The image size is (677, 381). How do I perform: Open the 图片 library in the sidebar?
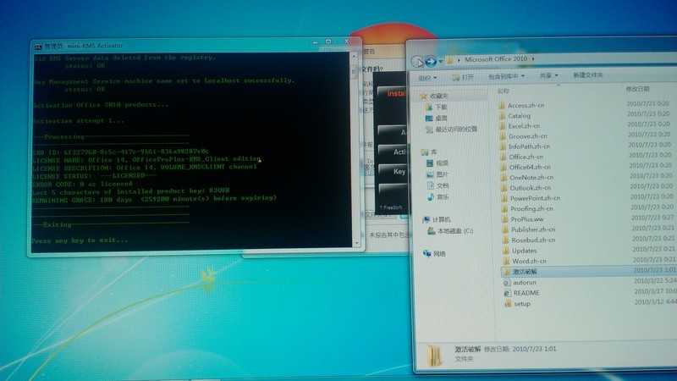pos(438,174)
